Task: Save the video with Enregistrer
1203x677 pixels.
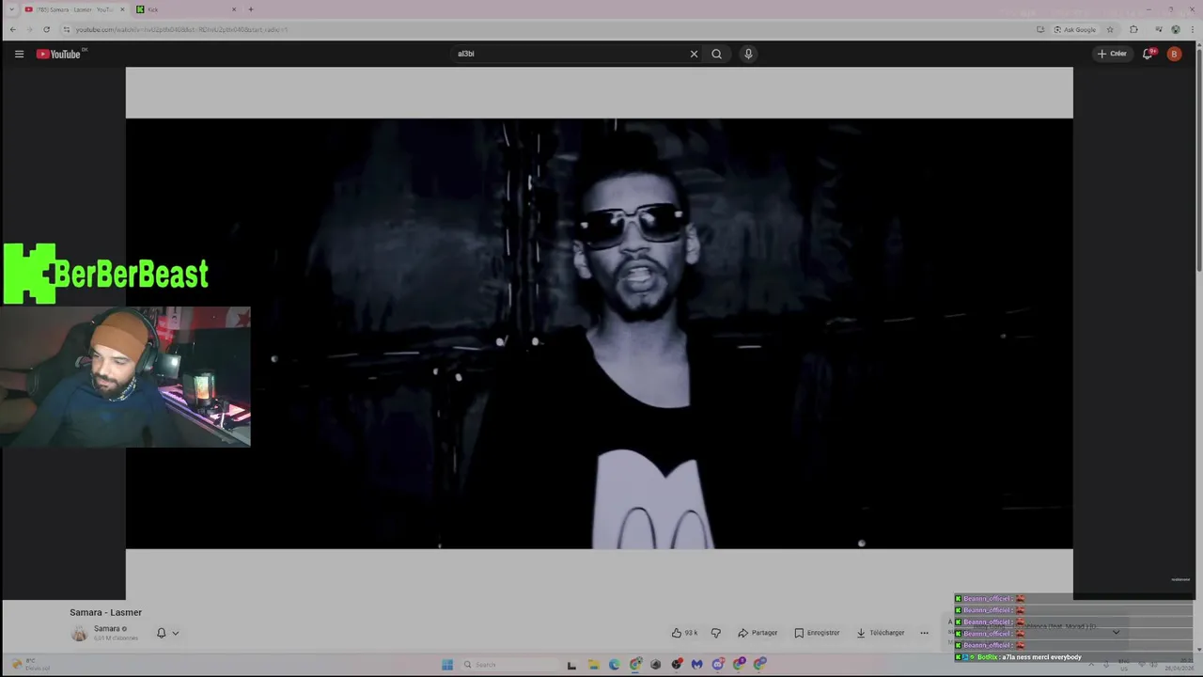Action: 817,633
